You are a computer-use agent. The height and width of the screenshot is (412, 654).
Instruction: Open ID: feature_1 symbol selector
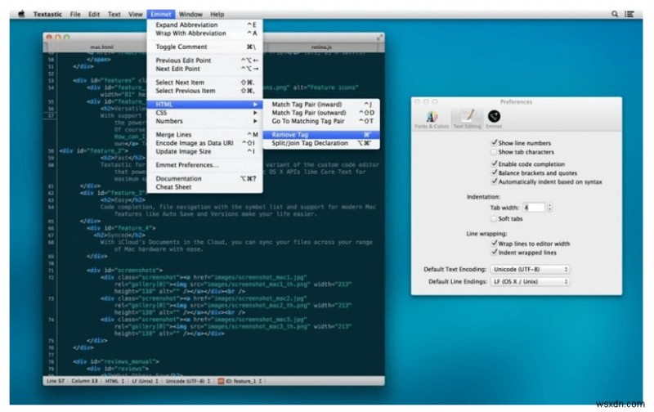tap(240, 381)
